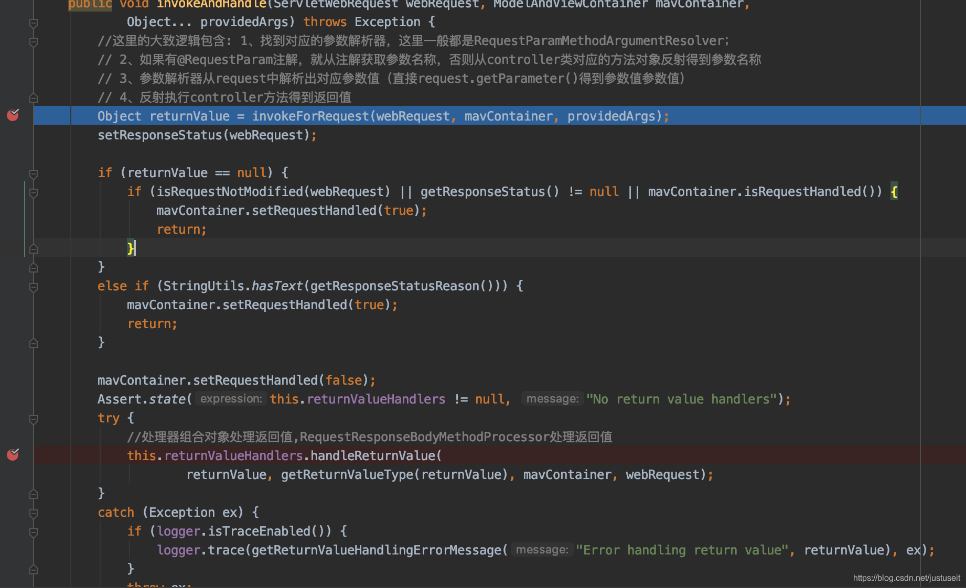
Task: Click getReturnValueType(returnValue) call
Action: click(x=394, y=475)
